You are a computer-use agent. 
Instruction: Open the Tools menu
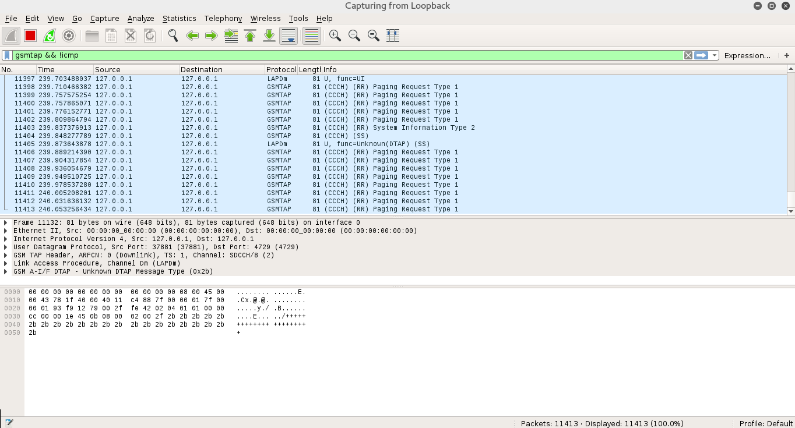(298, 18)
